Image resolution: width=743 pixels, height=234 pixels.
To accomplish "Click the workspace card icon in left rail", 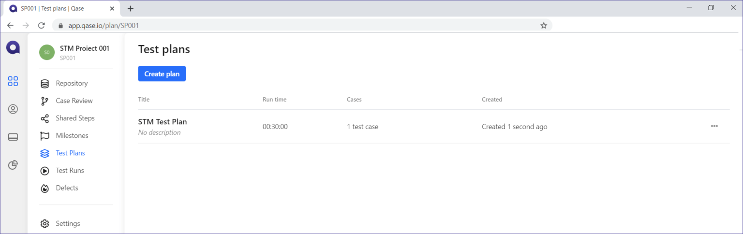I will 13,137.
